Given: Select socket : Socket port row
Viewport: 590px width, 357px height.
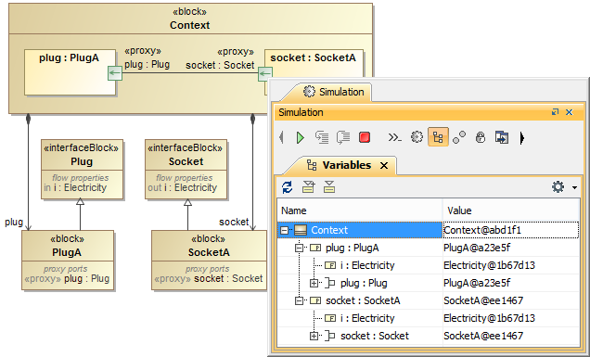Looking at the screenshot, I should point(429,336).
